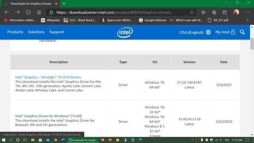The height and width of the screenshot is (143, 254).
Task: Show hidden system tray icons chevron
Action: click(x=192, y=140)
